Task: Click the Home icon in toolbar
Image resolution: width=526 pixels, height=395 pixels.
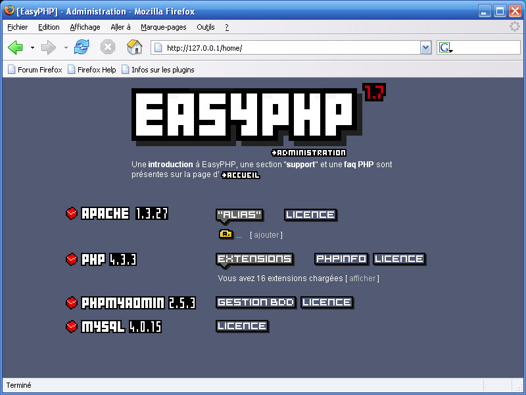Action: click(134, 47)
